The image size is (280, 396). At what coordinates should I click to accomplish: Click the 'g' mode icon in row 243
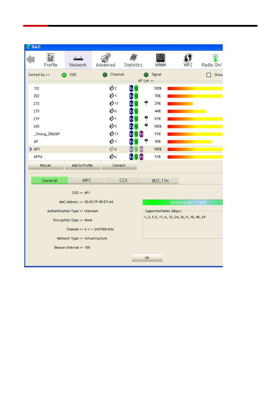point(136,126)
